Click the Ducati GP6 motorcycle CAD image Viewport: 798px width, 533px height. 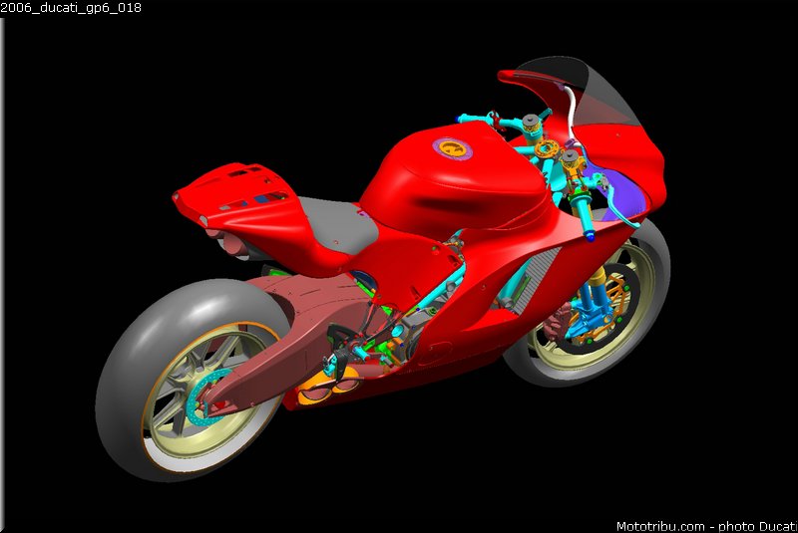[383, 268]
